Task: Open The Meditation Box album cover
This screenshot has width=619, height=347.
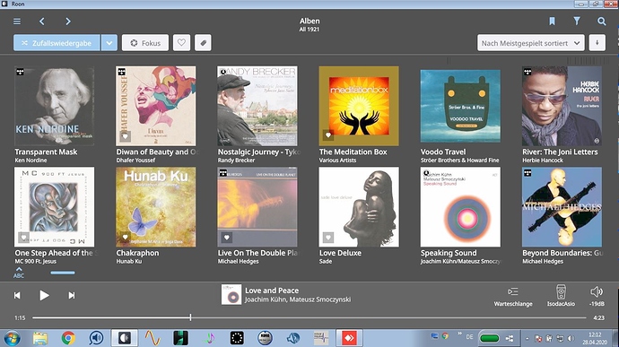Action: 359,106
